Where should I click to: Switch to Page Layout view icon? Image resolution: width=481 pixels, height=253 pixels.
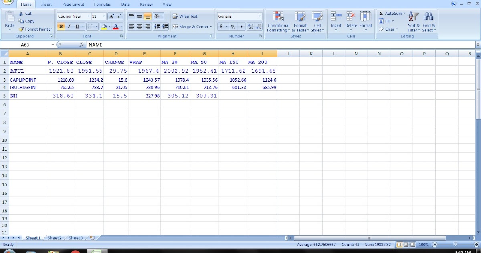(406, 245)
